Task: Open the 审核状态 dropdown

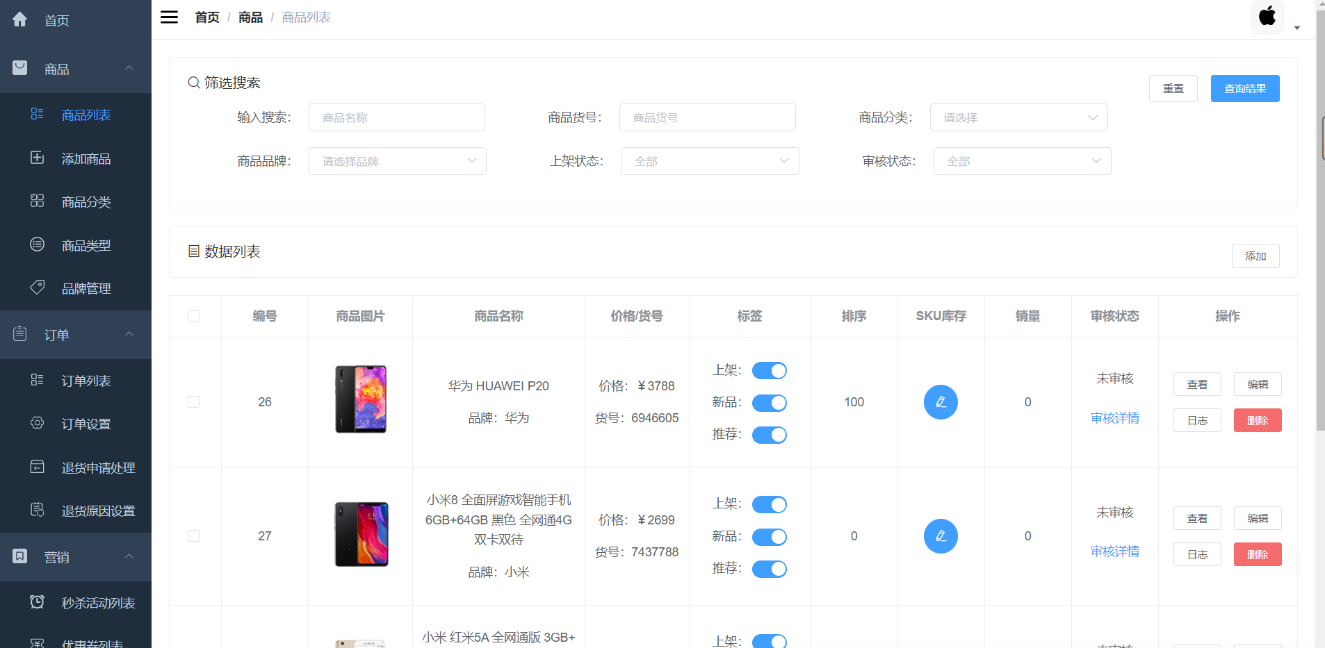Action: [x=1022, y=161]
